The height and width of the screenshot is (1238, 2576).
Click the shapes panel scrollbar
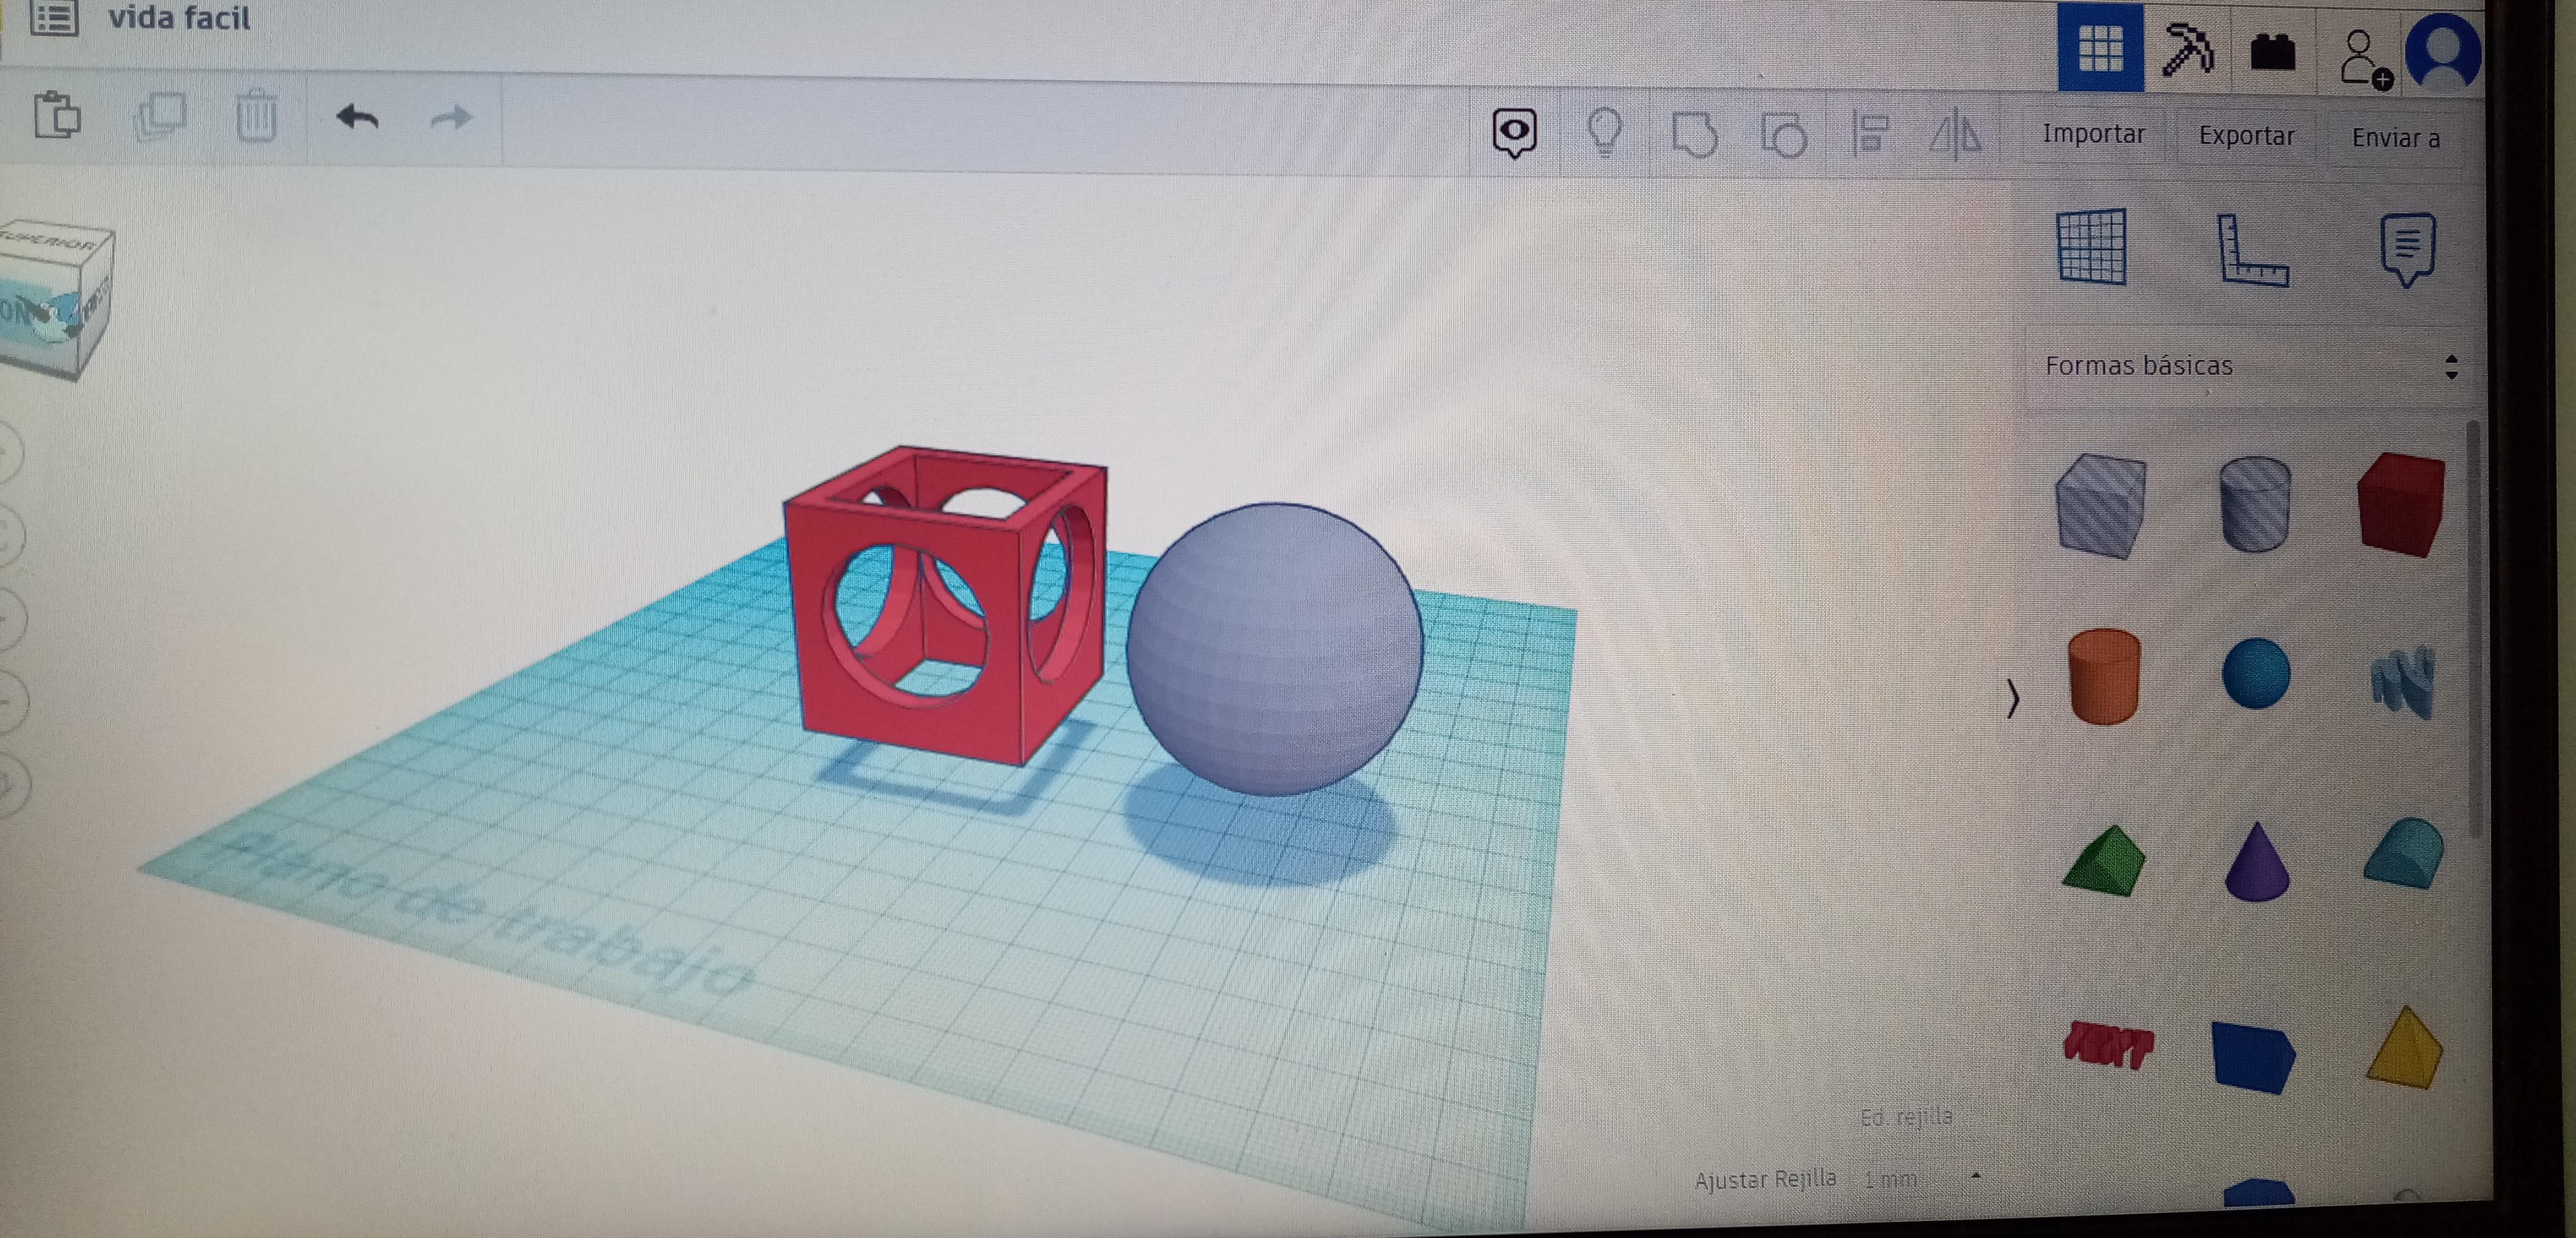(2475, 630)
